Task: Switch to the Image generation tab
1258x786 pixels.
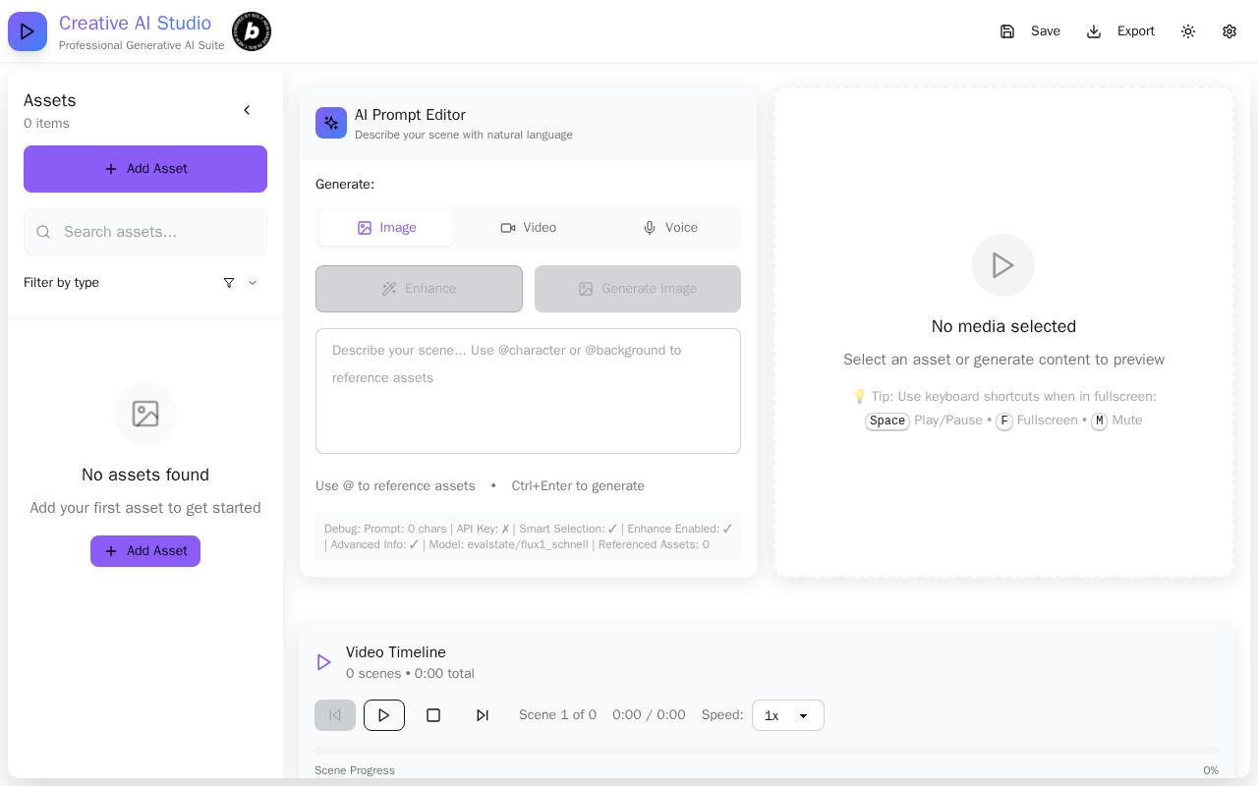Action: [x=386, y=228]
